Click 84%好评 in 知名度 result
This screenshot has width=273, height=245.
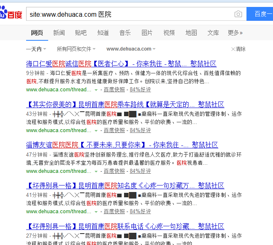point(140,212)
